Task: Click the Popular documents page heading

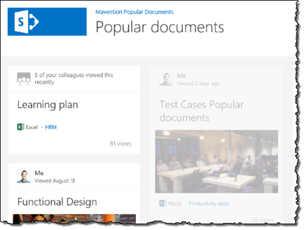Action: [x=159, y=27]
